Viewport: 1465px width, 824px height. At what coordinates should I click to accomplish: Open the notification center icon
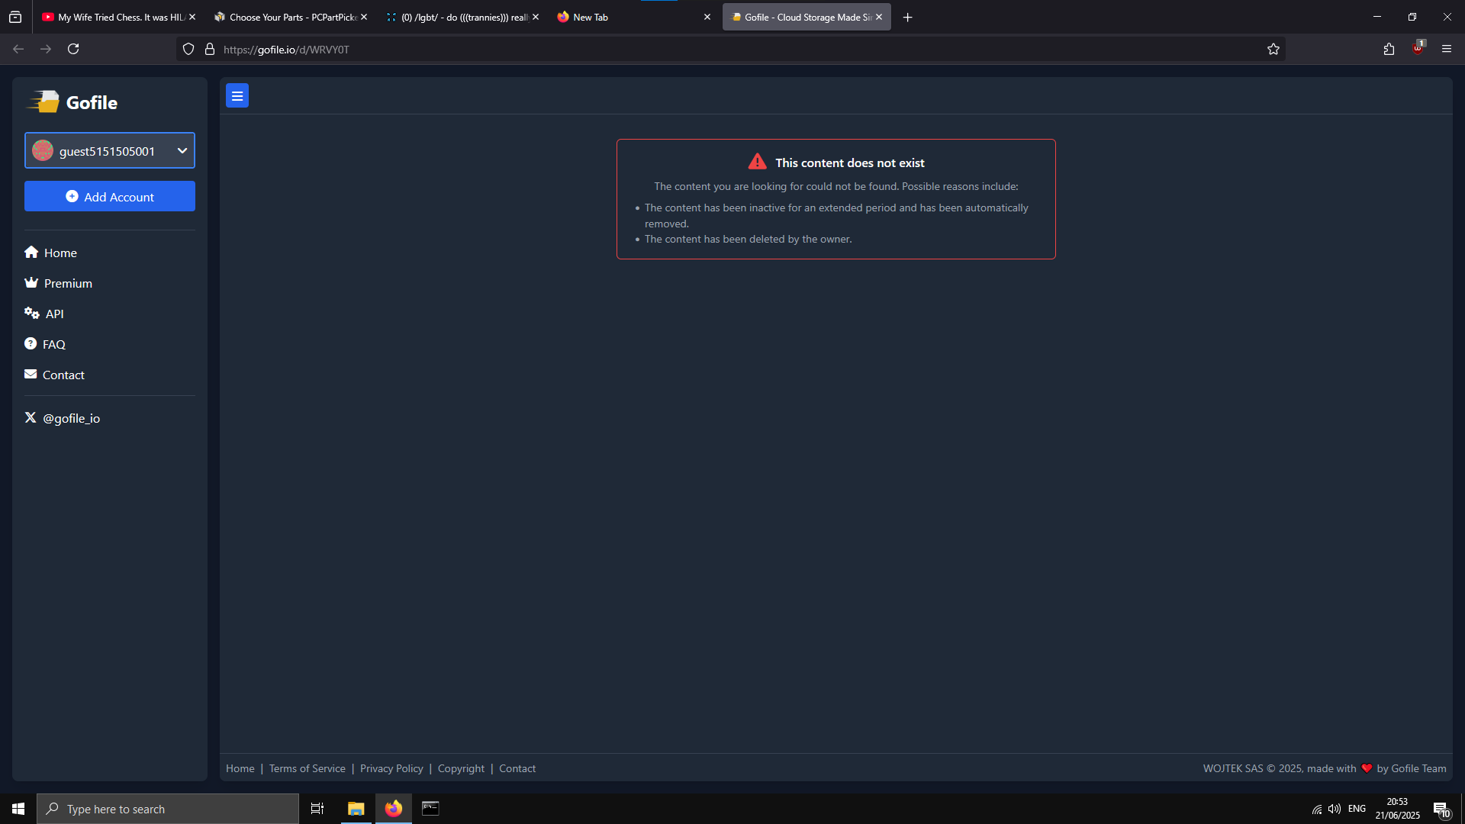1441,810
